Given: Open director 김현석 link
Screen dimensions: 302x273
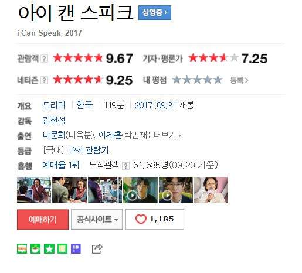Looking at the screenshot, I should tap(54, 120).
